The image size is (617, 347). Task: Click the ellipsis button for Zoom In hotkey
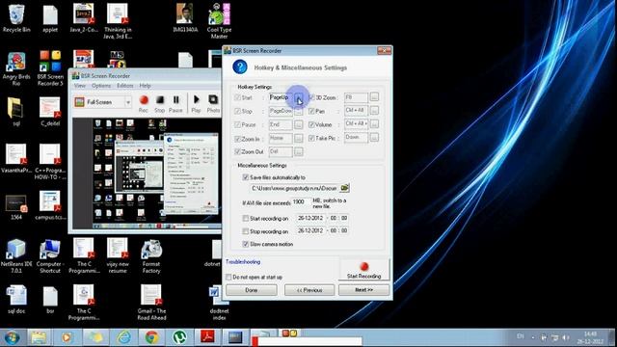coord(299,138)
